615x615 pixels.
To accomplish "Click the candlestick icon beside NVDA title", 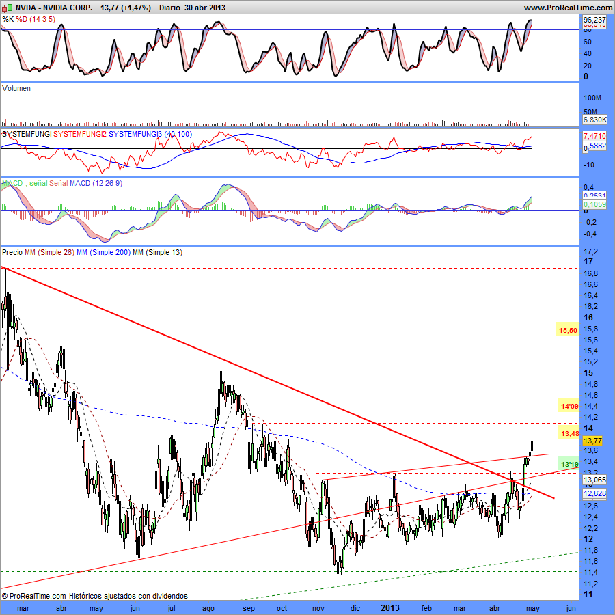I will [8, 8].
